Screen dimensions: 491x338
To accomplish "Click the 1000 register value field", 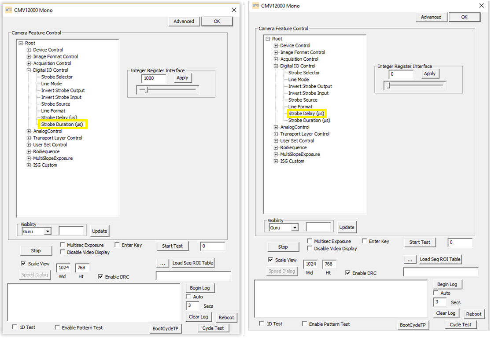I will 153,78.
